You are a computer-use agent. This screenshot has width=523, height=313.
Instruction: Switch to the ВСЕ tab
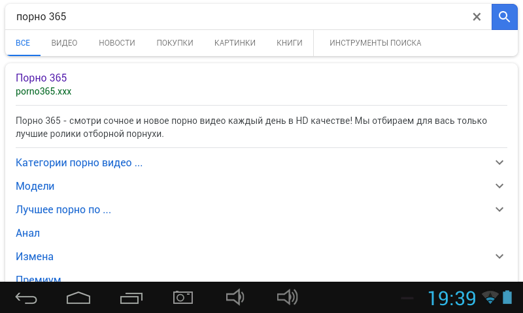pyautogui.click(x=23, y=43)
